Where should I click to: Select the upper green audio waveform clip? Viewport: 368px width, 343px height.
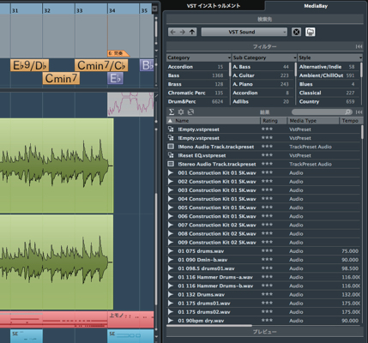[x=57, y=165]
